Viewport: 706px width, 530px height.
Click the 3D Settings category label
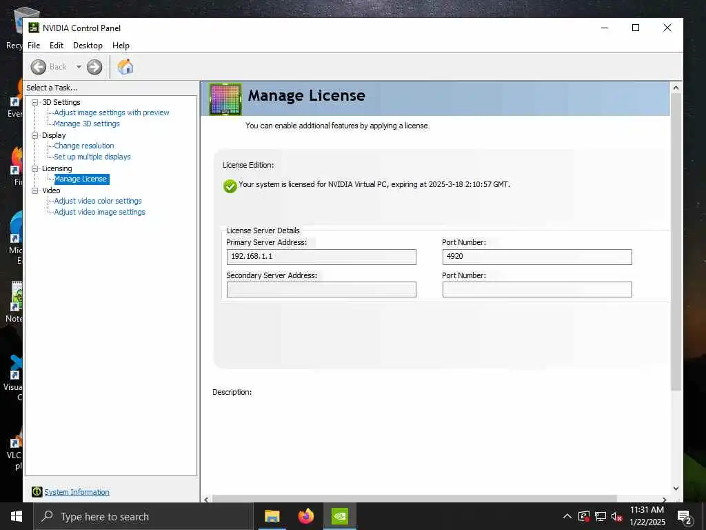pos(61,102)
